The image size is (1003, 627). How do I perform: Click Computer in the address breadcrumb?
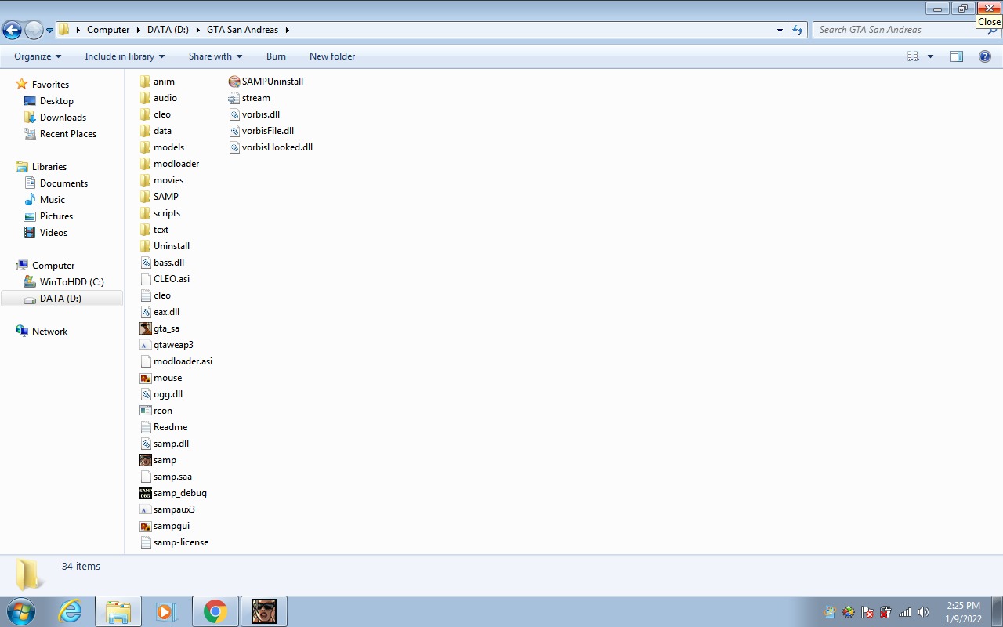pos(108,30)
